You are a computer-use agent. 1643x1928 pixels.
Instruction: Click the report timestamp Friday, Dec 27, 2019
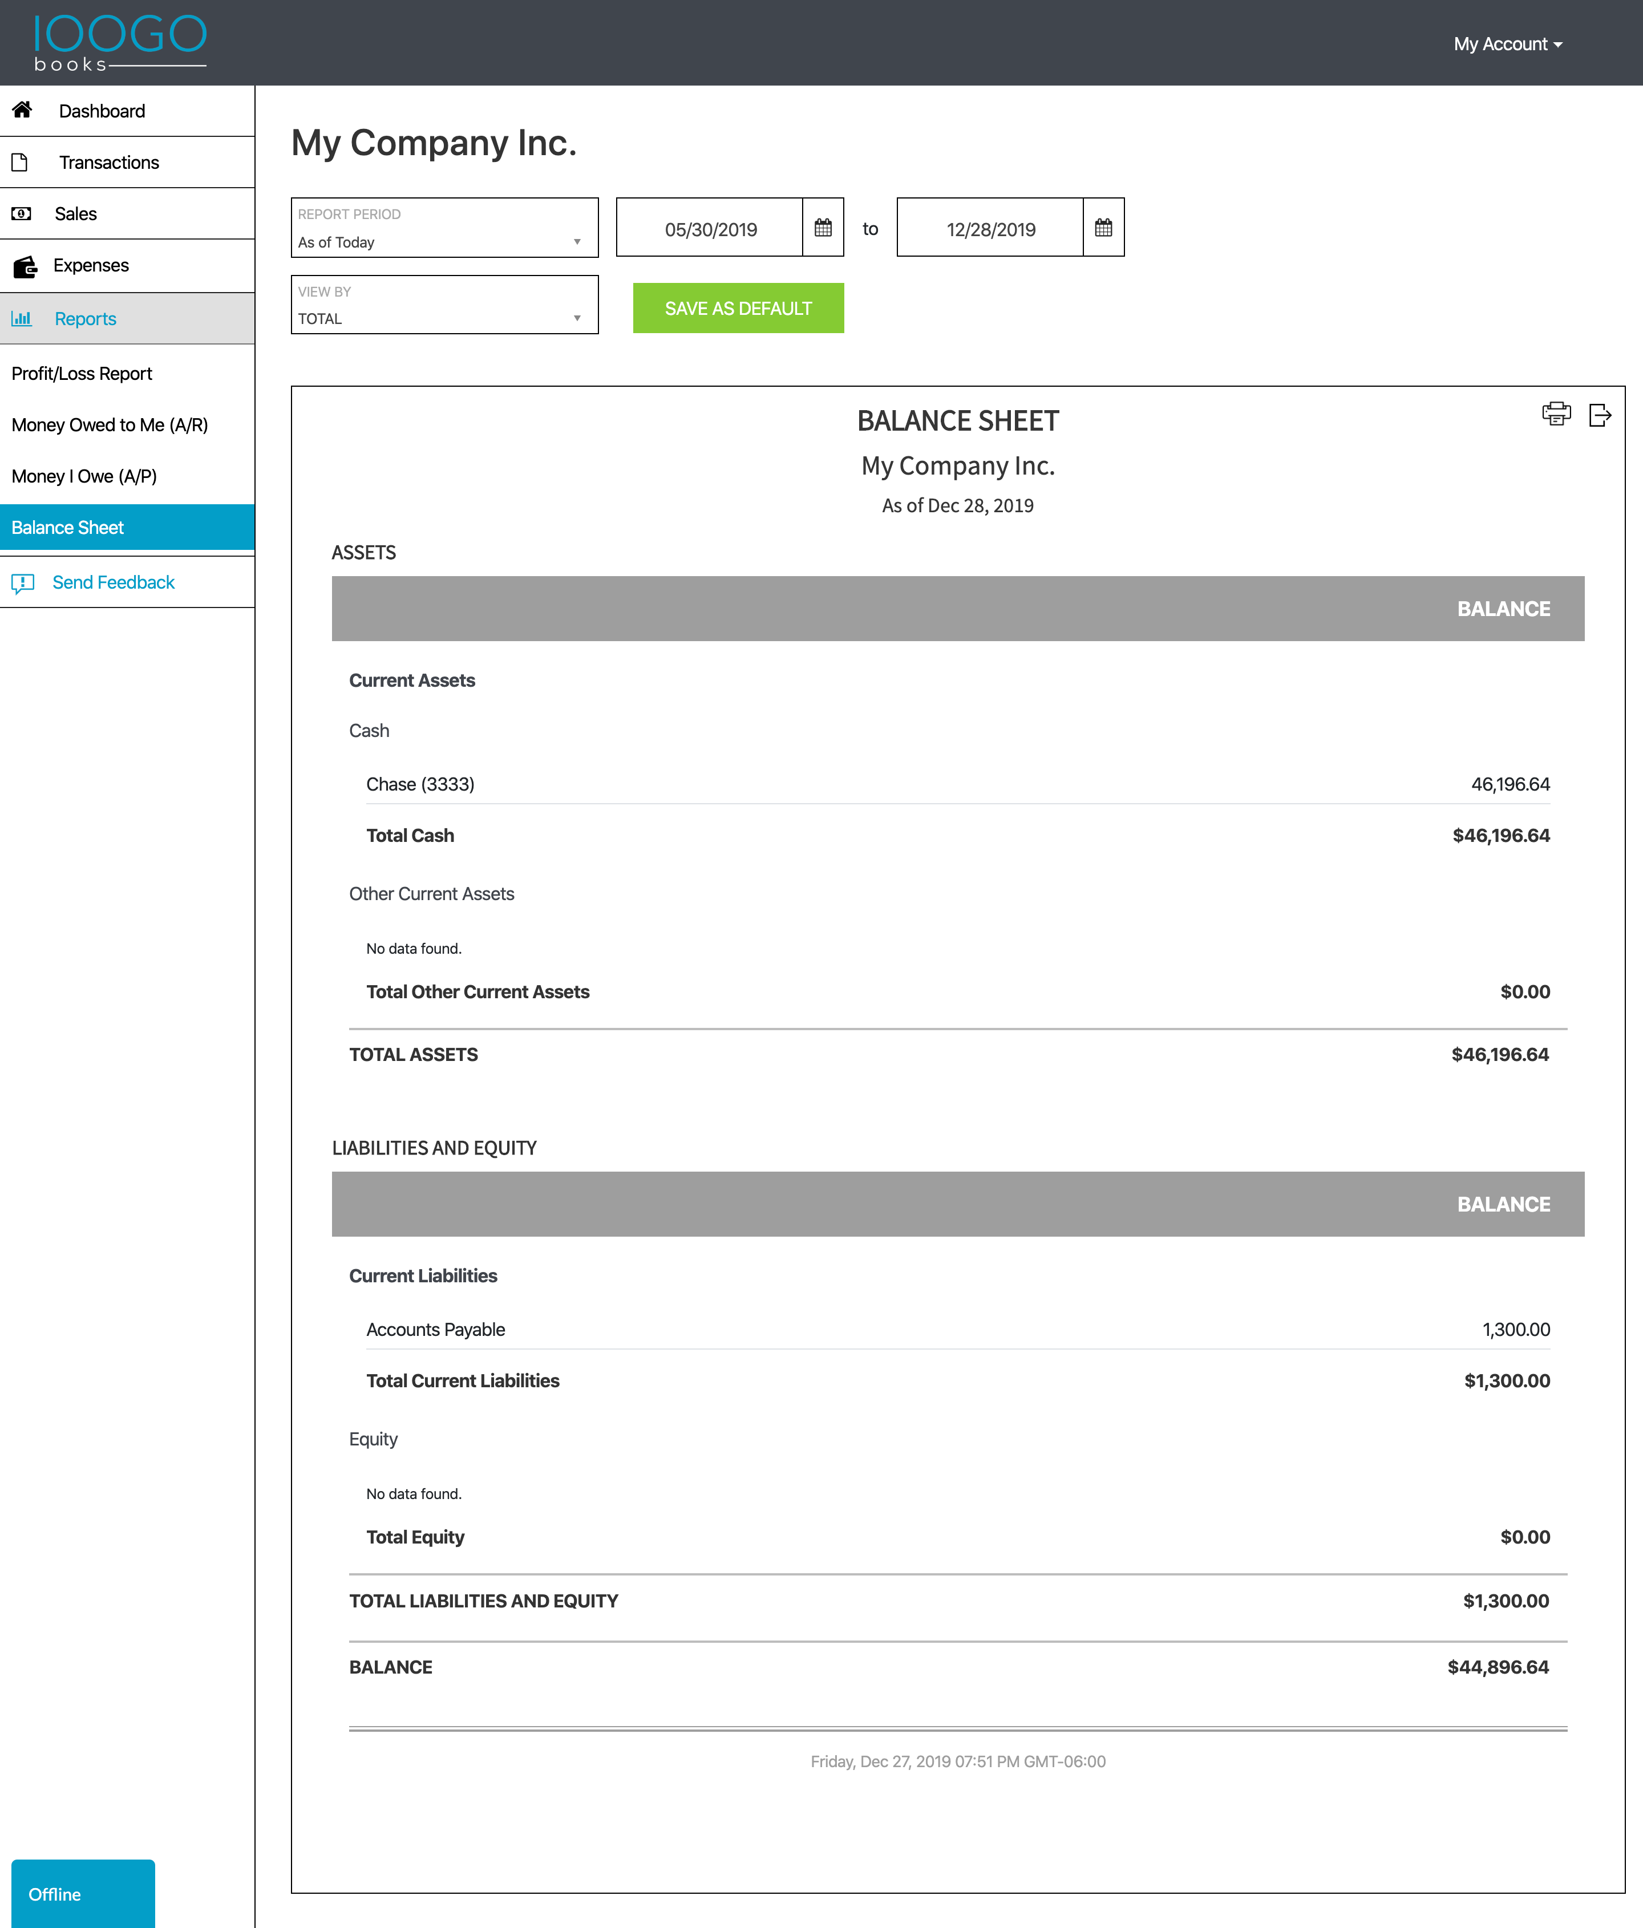[x=958, y=1760]
